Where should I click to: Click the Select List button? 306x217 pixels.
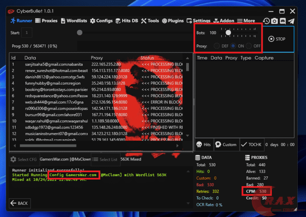tap(105, 159)
